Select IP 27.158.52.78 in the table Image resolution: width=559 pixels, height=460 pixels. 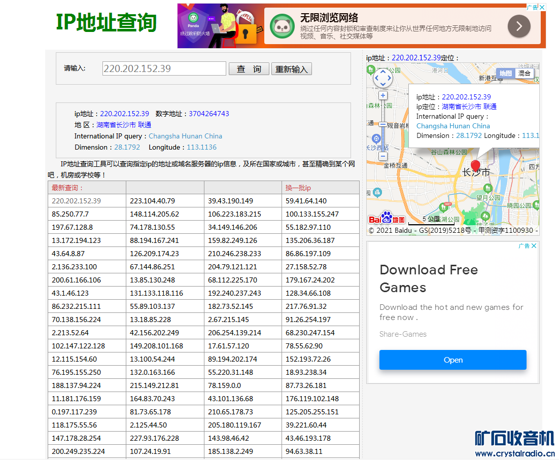[x=306, y=267]
